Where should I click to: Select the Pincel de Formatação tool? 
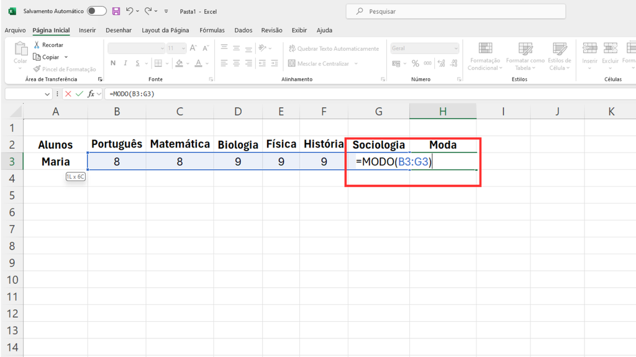(37, 69)
